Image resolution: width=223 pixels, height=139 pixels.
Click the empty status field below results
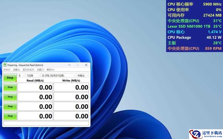click(46, 123)
